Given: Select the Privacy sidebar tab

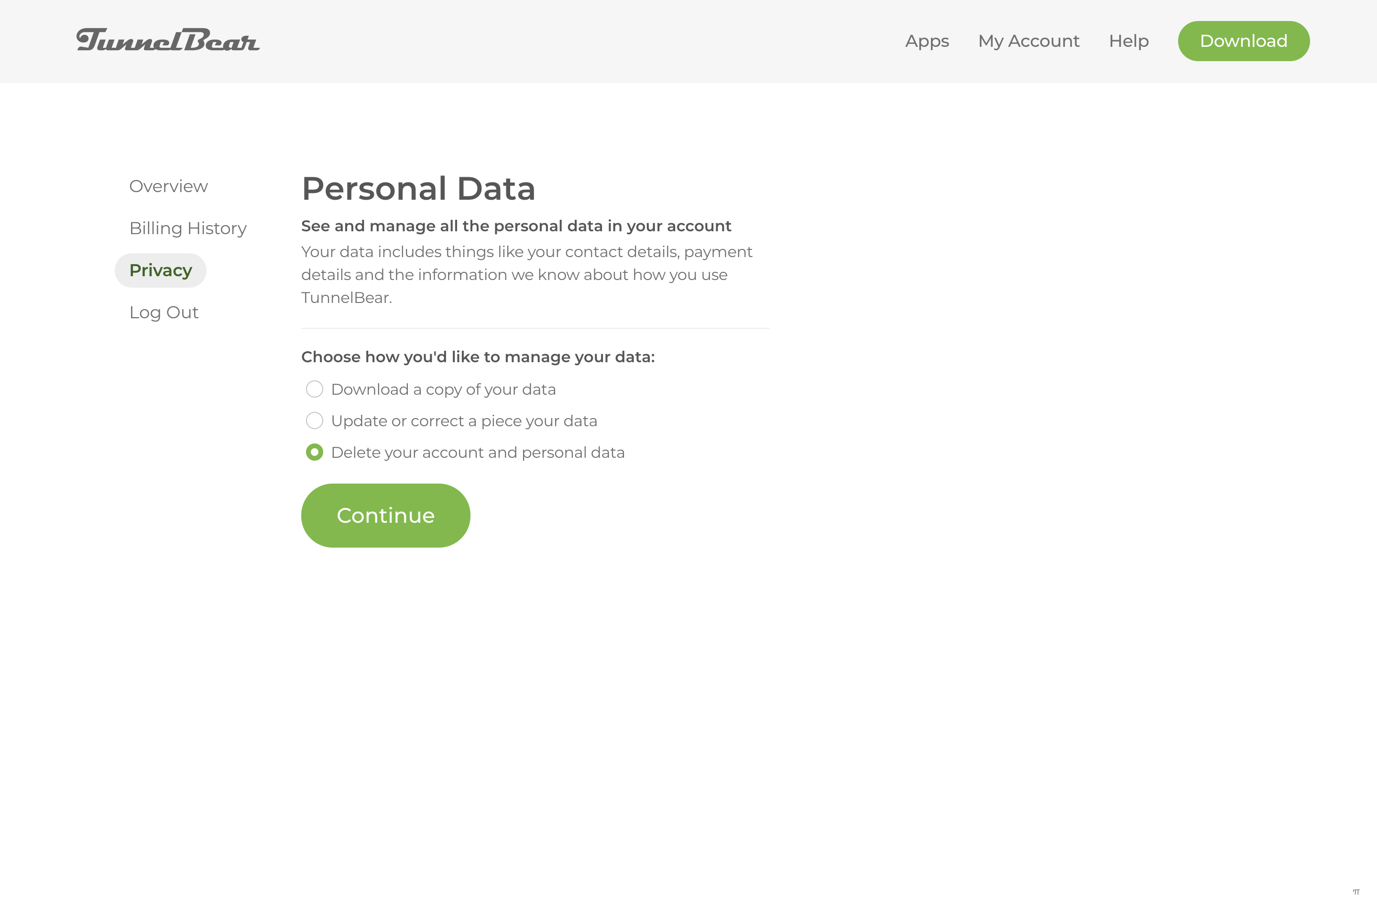Looking at the screenshot, I should tap(161, 270).
